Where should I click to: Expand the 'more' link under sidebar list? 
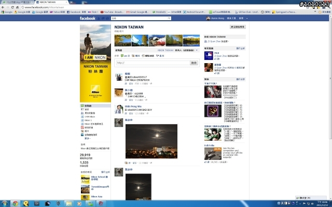coord(88,139)
